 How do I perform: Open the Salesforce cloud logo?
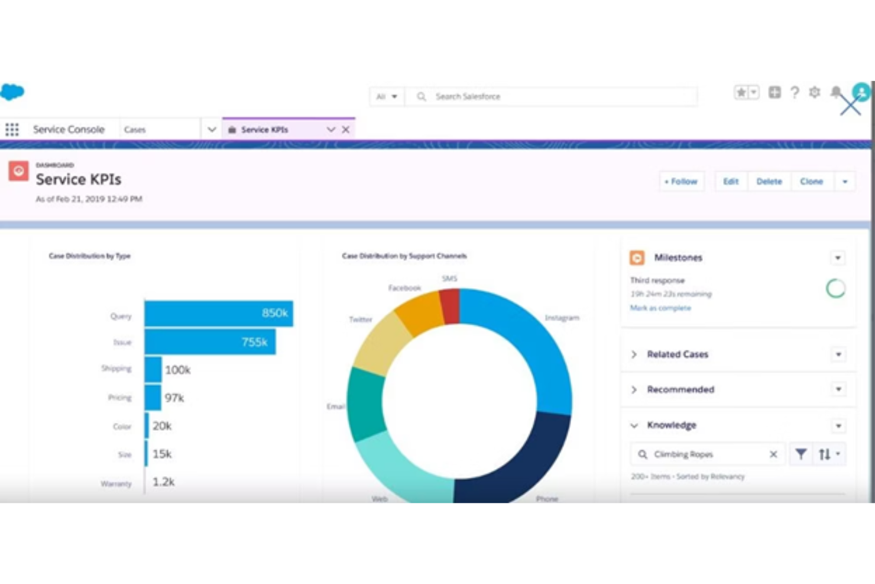pos(13,92)
